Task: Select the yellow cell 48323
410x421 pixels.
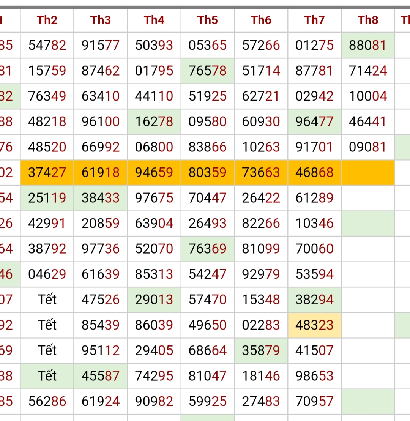Action: 314,325
